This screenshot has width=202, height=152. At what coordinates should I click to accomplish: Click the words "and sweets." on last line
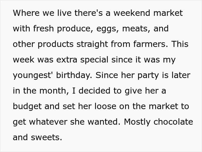coord(38,138)
